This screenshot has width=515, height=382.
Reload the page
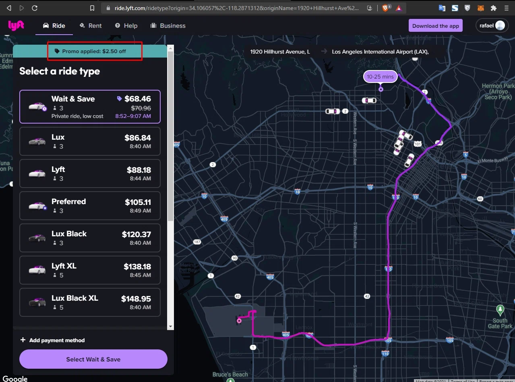(35, 8)
